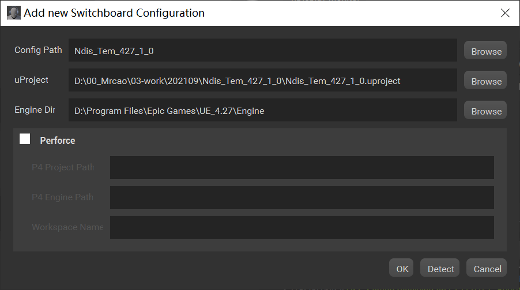Click the P4 Project Path label
This screenshot has width=520, height=290.
(63, 167)
